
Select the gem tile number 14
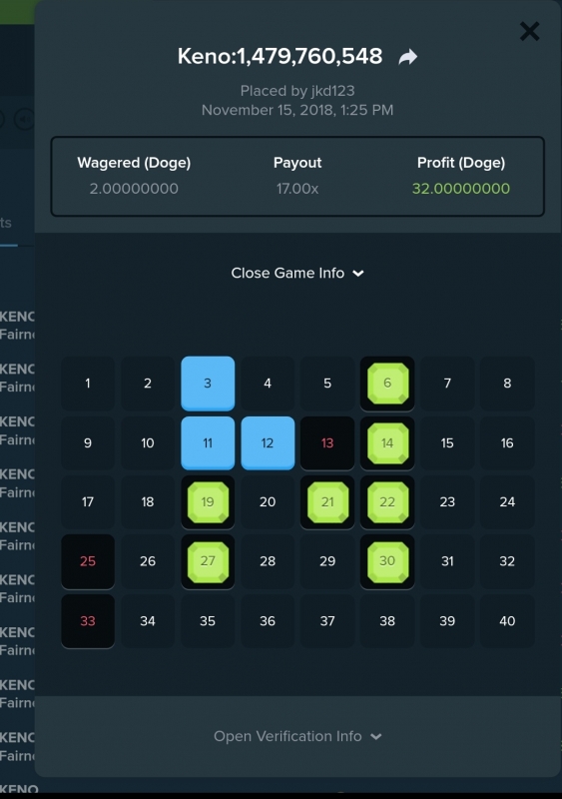(387, 443)
